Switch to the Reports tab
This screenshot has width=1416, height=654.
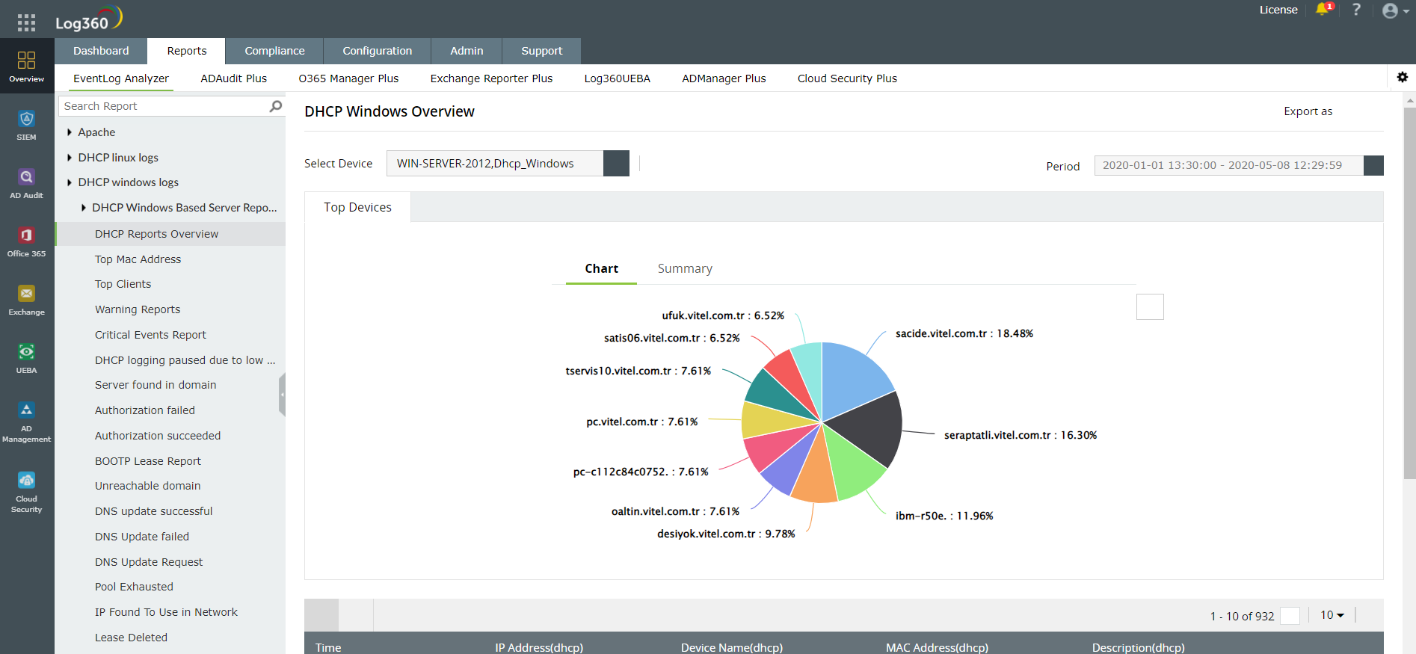click(187, 51)
